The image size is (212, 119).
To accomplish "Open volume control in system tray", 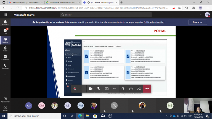I will (x=185, y=116).
